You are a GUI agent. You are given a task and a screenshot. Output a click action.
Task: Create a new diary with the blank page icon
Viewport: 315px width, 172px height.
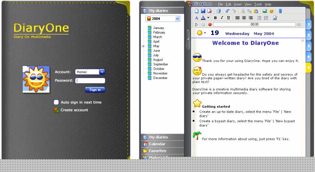[197, 11]
